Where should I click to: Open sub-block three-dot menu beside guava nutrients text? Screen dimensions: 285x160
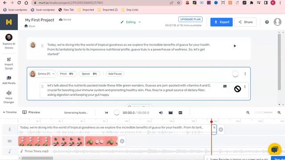[245, 87]
